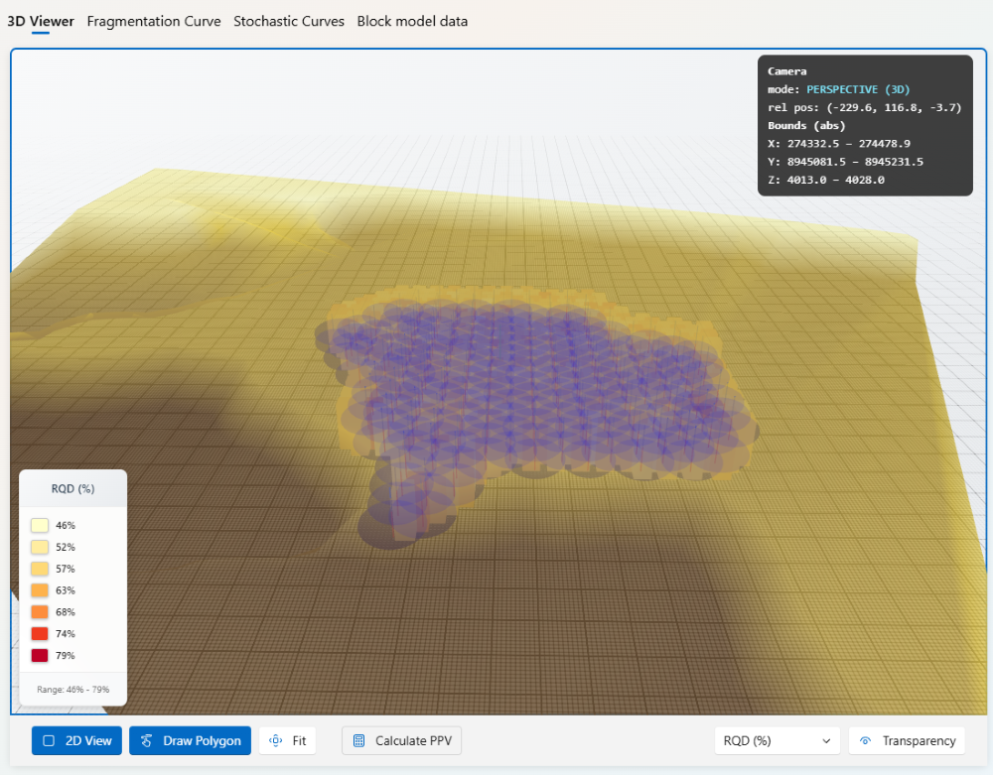Click the 46% legend color swatch
Screen dimensions: 993x775
click(x=40, y=525)
